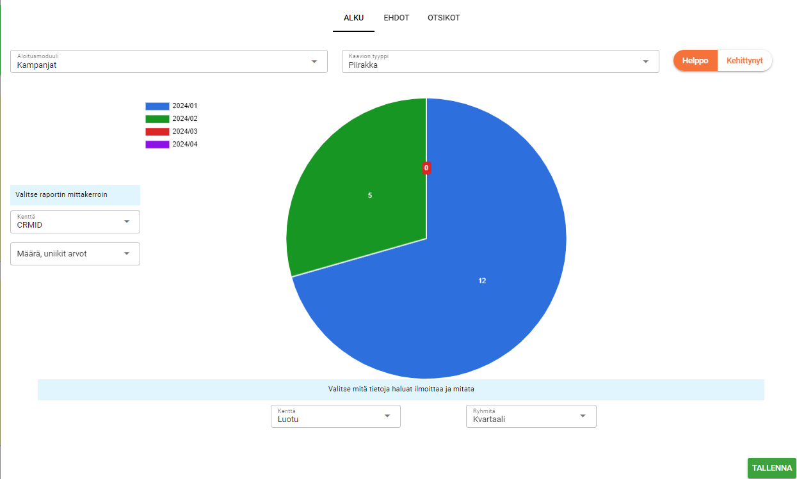
Task: Click the 2024/04 legend label text
Action: 185,145
